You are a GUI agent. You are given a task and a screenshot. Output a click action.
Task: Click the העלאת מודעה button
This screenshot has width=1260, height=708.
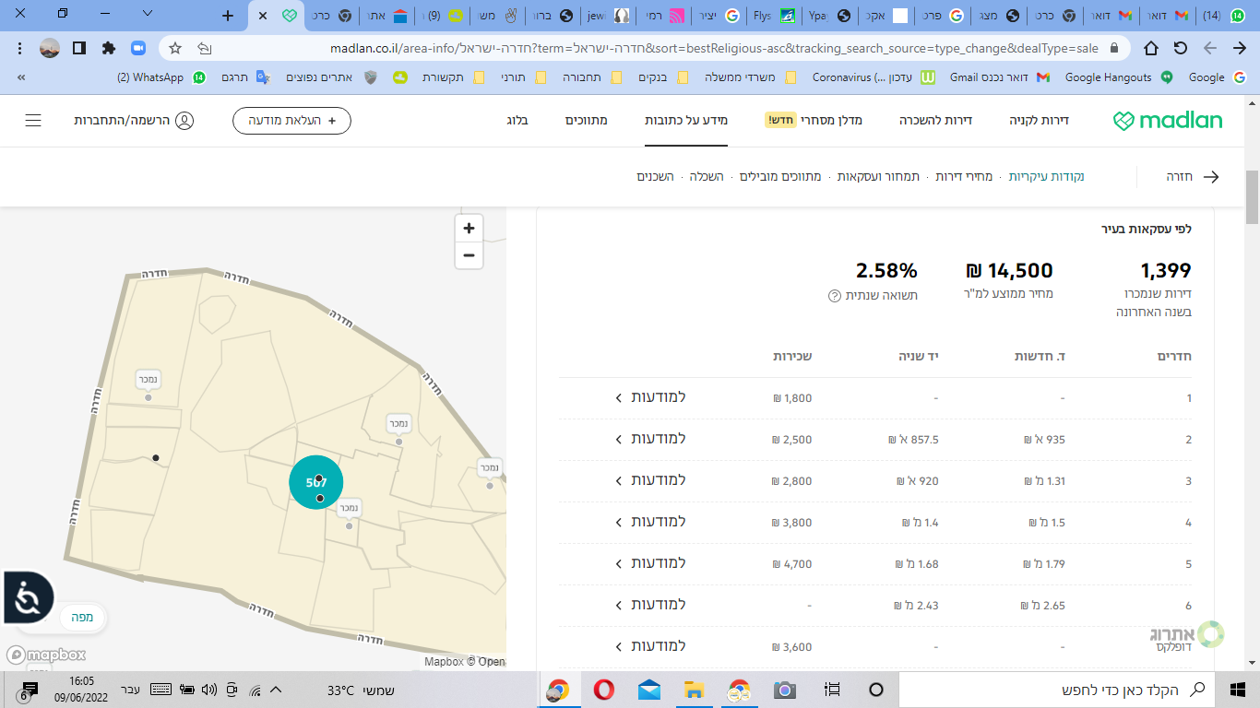point(291,120)
